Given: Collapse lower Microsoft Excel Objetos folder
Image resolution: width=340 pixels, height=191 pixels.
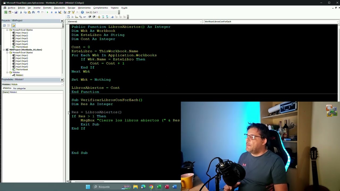Looking at the screenshot, I should (7, 53).
